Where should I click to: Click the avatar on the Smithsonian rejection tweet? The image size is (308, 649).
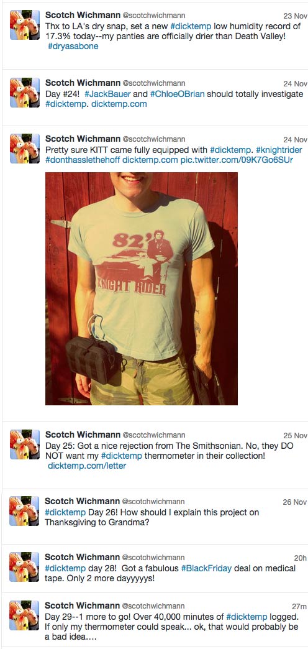(25, 444)
